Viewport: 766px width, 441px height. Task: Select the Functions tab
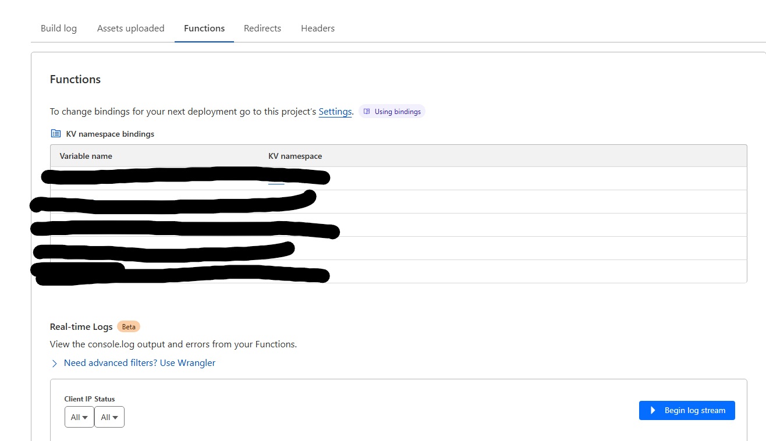[204, 28]
